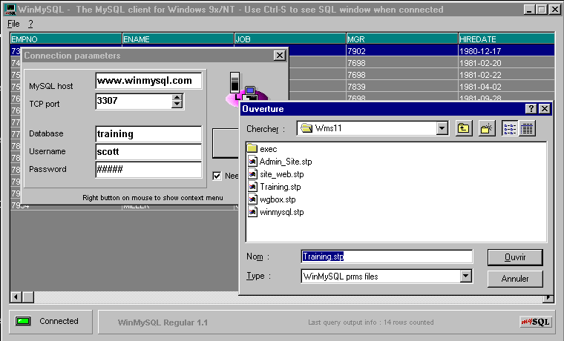Select the HIREDATE cell 1981-04-02
The height and width of the screenshot is (341, 564).
(506, 87)
